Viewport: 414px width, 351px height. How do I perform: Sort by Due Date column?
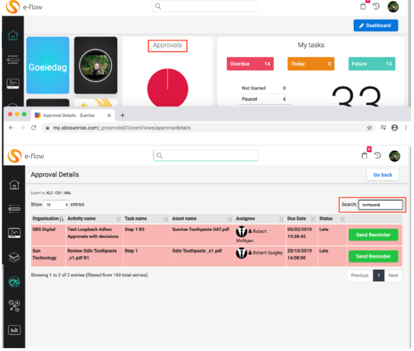[x=301, y=219]
